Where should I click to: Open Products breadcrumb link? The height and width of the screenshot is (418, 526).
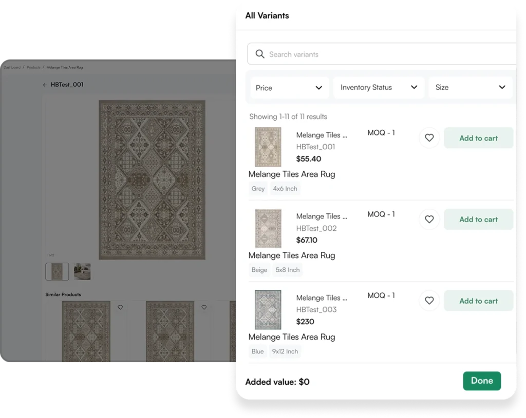33,68
